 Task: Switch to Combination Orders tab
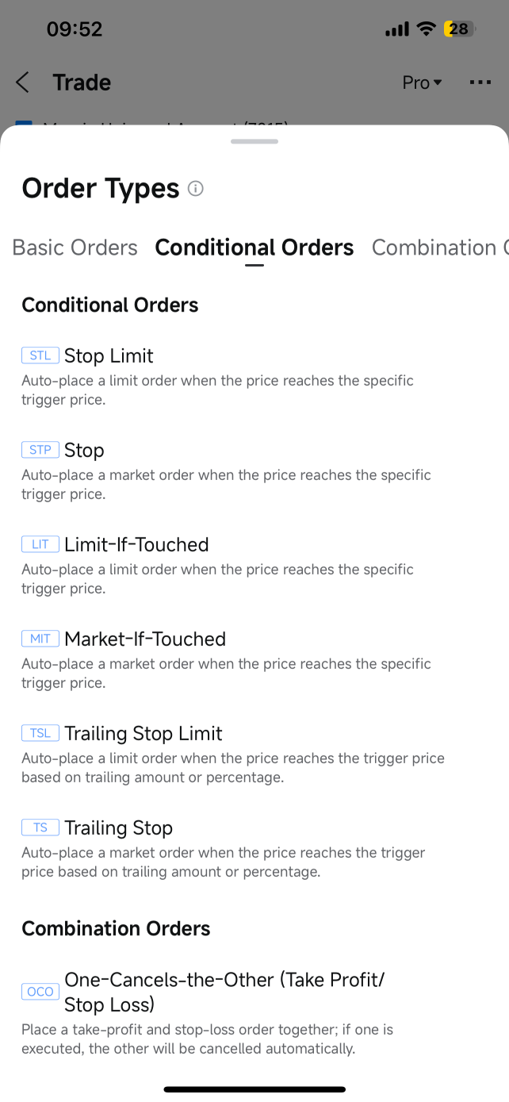pyautogui.click(x=440, y=248)
